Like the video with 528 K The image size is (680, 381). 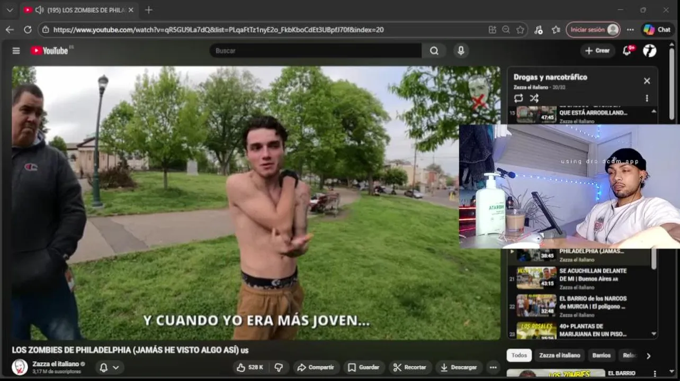pyautogui.click(x=250, y=367)
